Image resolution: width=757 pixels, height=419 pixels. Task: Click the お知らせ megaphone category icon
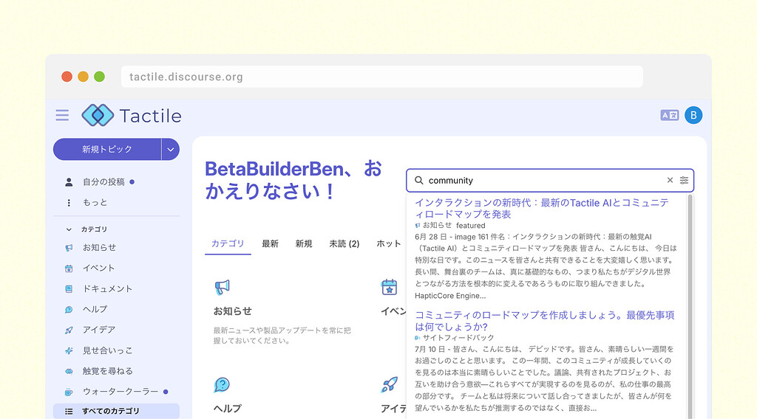click(222, 287)
